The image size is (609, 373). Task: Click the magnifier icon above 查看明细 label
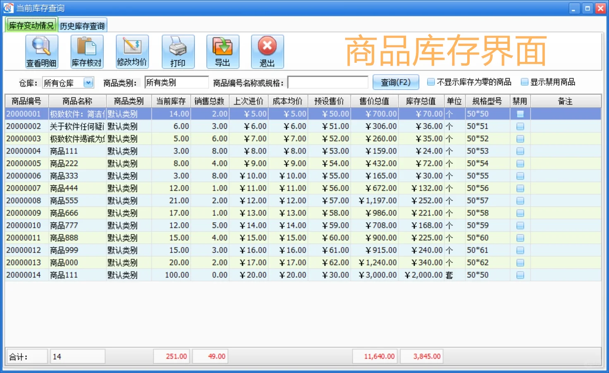click(41, 46)
